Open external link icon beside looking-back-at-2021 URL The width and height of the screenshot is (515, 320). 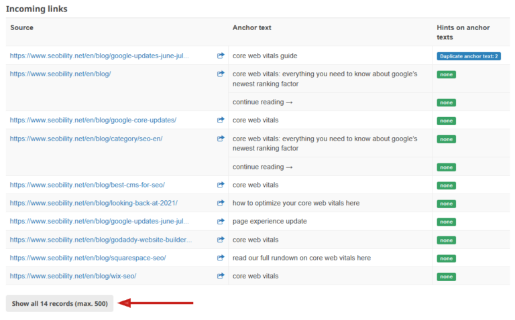click(220, 203)
